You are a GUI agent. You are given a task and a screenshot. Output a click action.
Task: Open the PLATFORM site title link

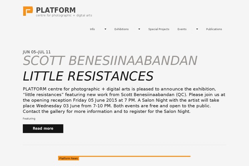[56, 10]
